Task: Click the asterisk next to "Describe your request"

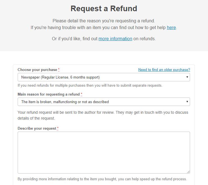Action: click(x=58, y=128)
